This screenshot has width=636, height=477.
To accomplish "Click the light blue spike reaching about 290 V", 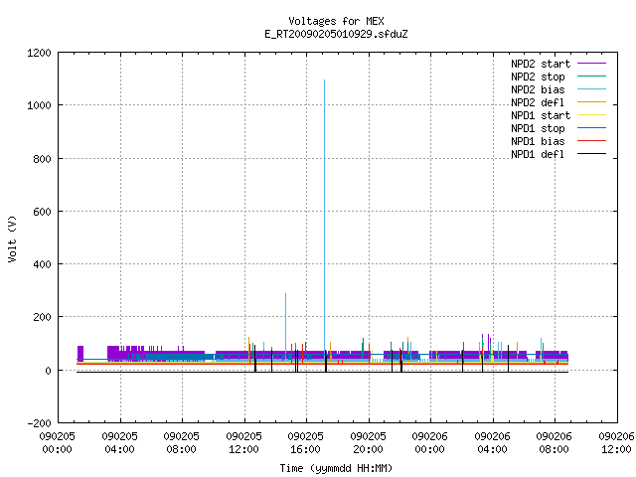I will [x=285, y=320].
